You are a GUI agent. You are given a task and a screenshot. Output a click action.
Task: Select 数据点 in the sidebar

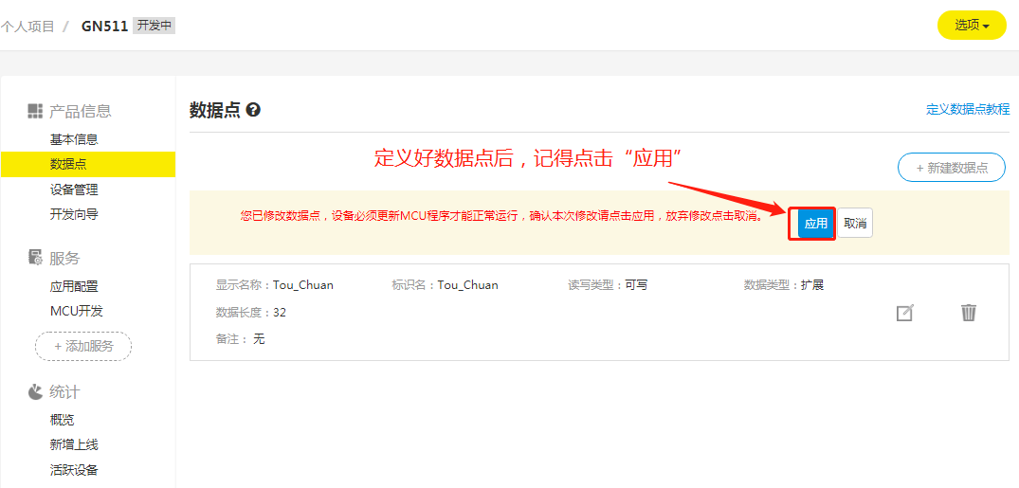(x=66, y=164)
